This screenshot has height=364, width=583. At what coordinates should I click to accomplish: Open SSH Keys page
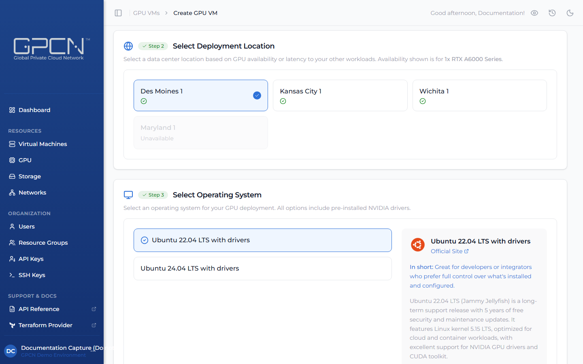pyautogui.click(x=52, y=275)
